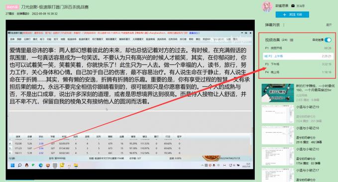The height and width of the screenshot is (182, 338).
Task: Play episode P1 in 视频选集
Action: point(298,48)
